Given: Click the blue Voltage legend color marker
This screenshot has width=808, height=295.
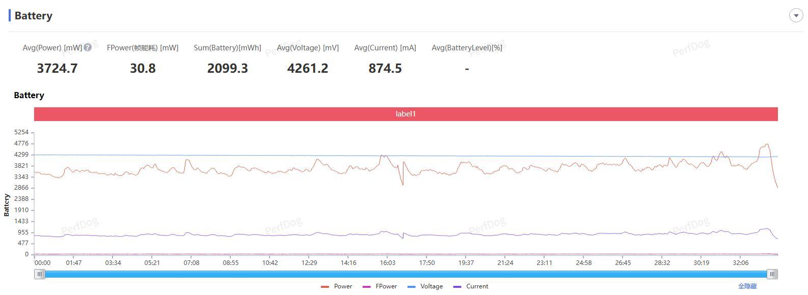Looking at the screenshot, I should [x=412, y=287].
